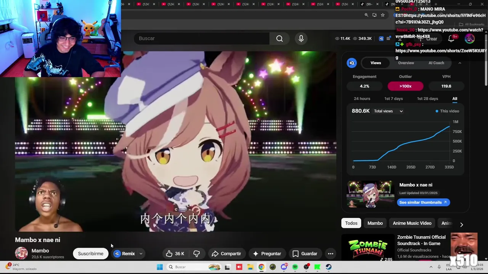
Task: Select the 1st 7 days range
Action: [x=393, y=99]
